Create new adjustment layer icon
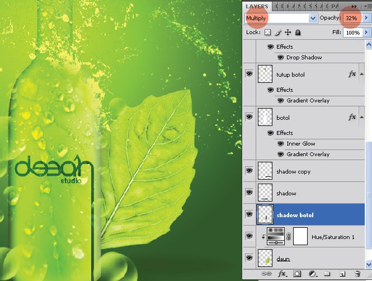Viewport: 372px width, 281px height. pyautogui.click(x=313, y=274)
